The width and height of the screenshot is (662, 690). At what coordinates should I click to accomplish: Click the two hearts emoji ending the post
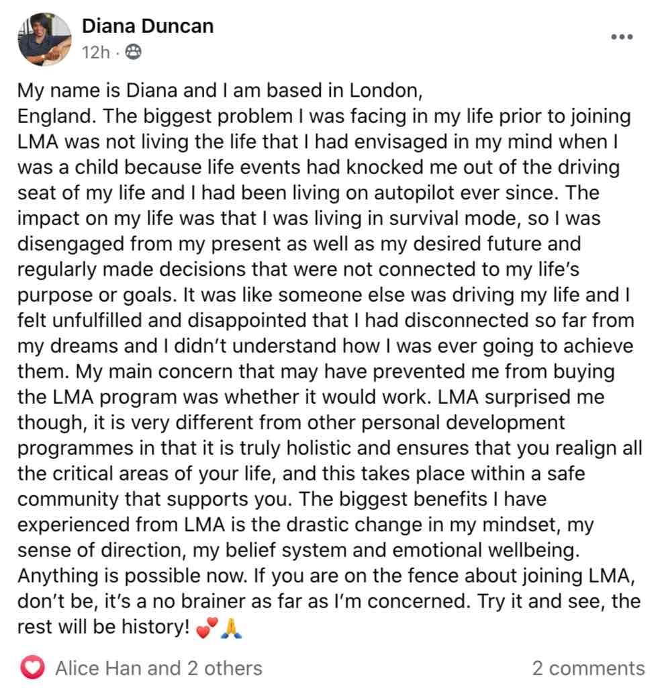coord(207,628)
